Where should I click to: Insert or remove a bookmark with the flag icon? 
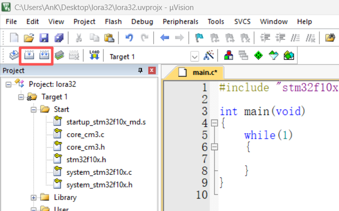[199, 38]
